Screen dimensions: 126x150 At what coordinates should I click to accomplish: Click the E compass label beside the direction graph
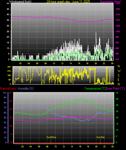tap(118, 80)
